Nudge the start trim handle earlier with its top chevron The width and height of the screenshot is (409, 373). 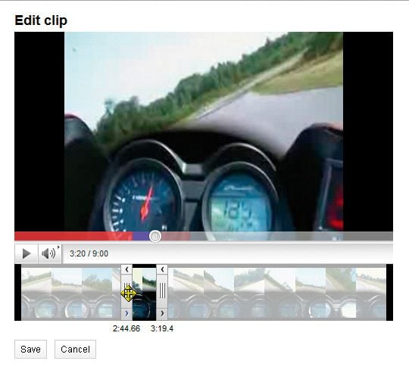click(126, 269)
